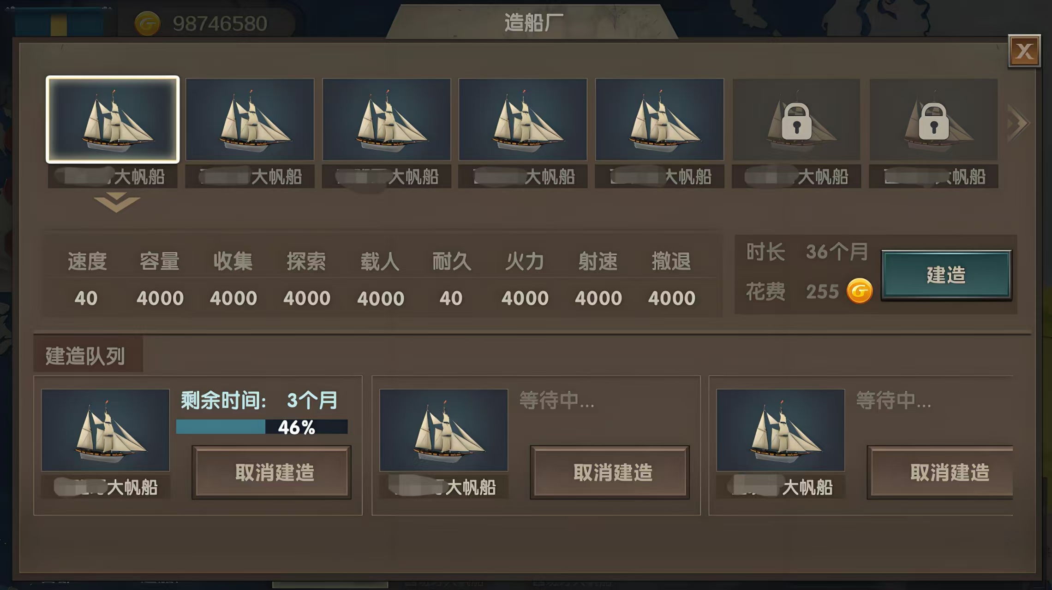Cancel the third queued waiting ship
The width and height of the screenshot is (1052, 590).
click(940, 472)
